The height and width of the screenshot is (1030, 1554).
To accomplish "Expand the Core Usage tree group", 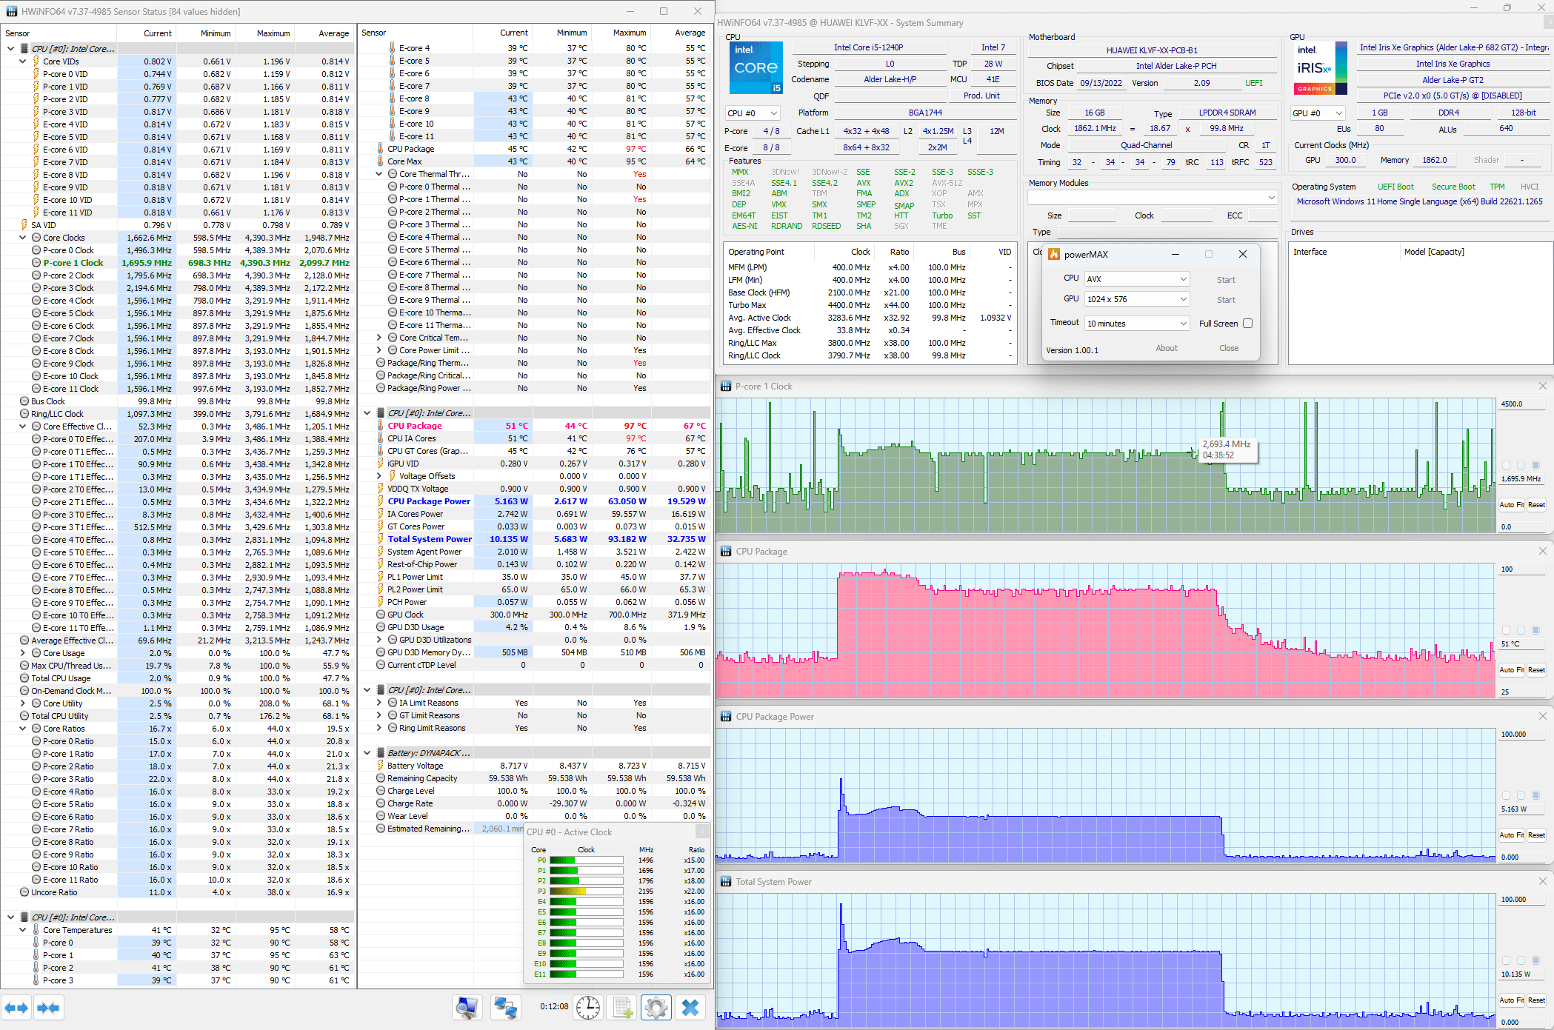I will [x=23, y=653].
